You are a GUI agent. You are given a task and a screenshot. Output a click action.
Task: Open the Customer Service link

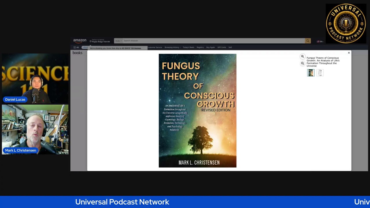pos(155,47)
